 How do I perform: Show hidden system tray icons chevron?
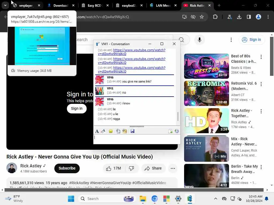pos(216,199)
